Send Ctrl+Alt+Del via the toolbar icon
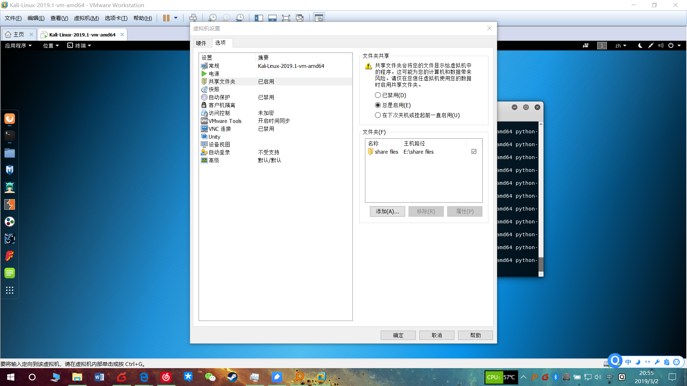This screenshot has width=687, height=386. click(x=193, y=18)
